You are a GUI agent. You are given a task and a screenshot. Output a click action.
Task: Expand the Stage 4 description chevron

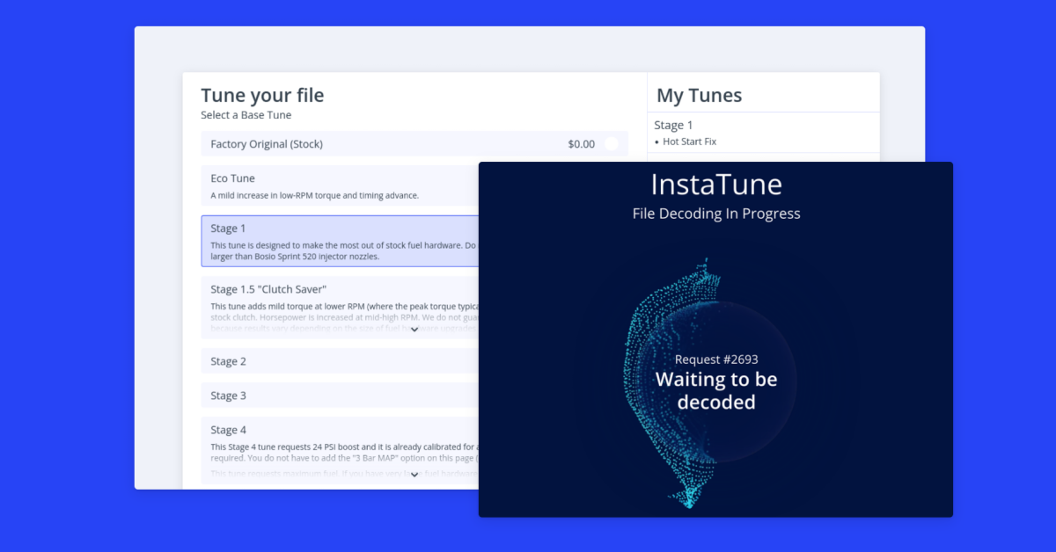(414, 475)
